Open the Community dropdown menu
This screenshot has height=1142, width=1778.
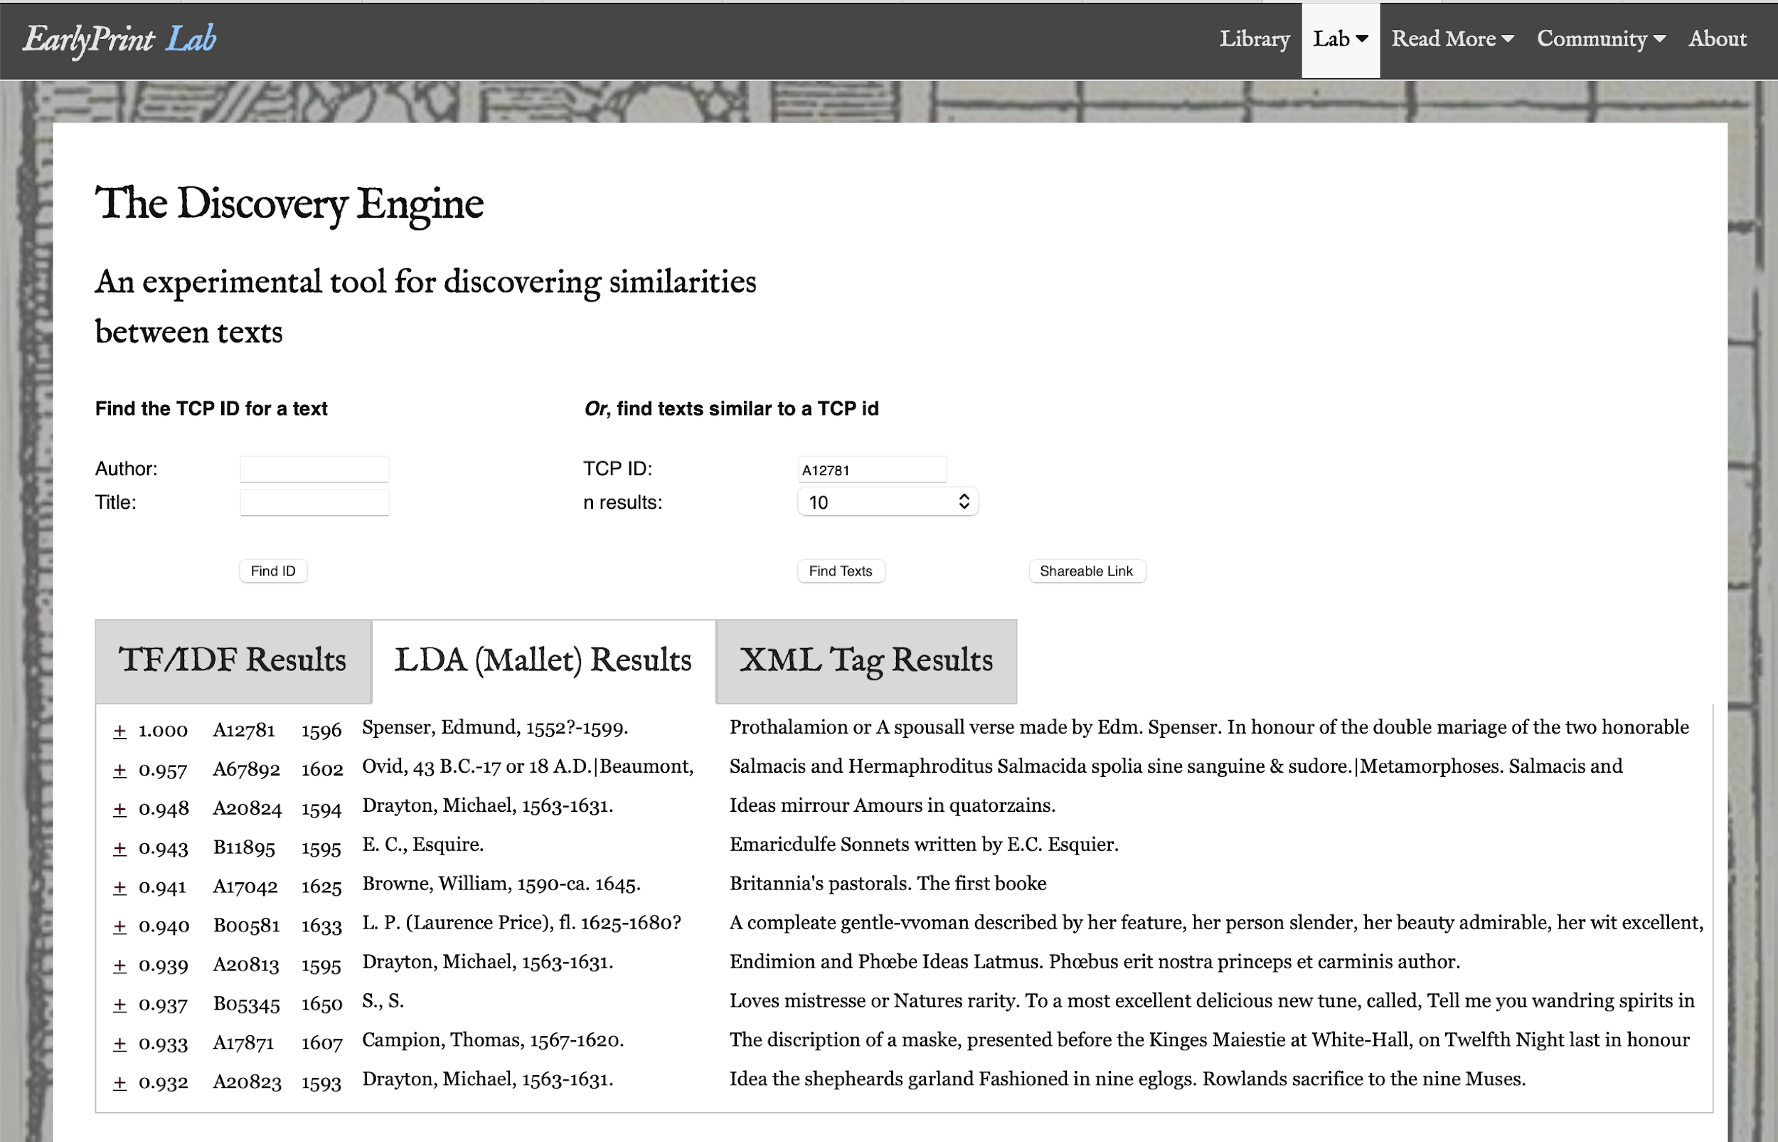1600,39
